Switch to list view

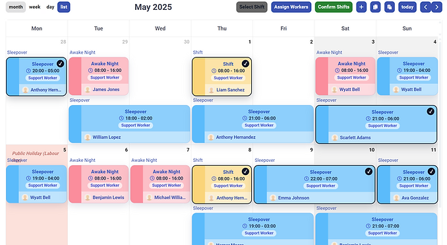pos(64,7)
